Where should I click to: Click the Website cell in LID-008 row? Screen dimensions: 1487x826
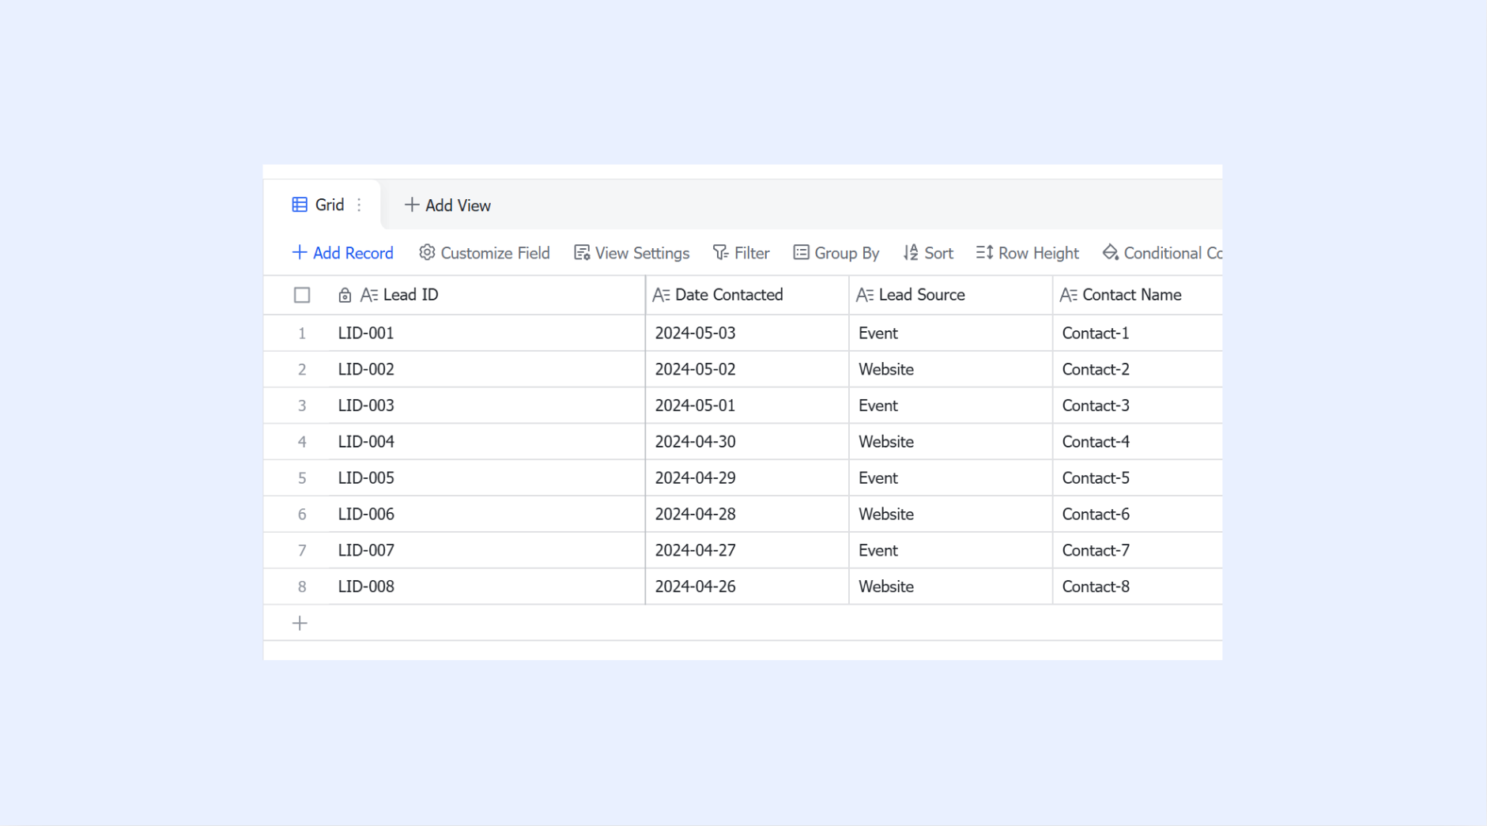951,586
